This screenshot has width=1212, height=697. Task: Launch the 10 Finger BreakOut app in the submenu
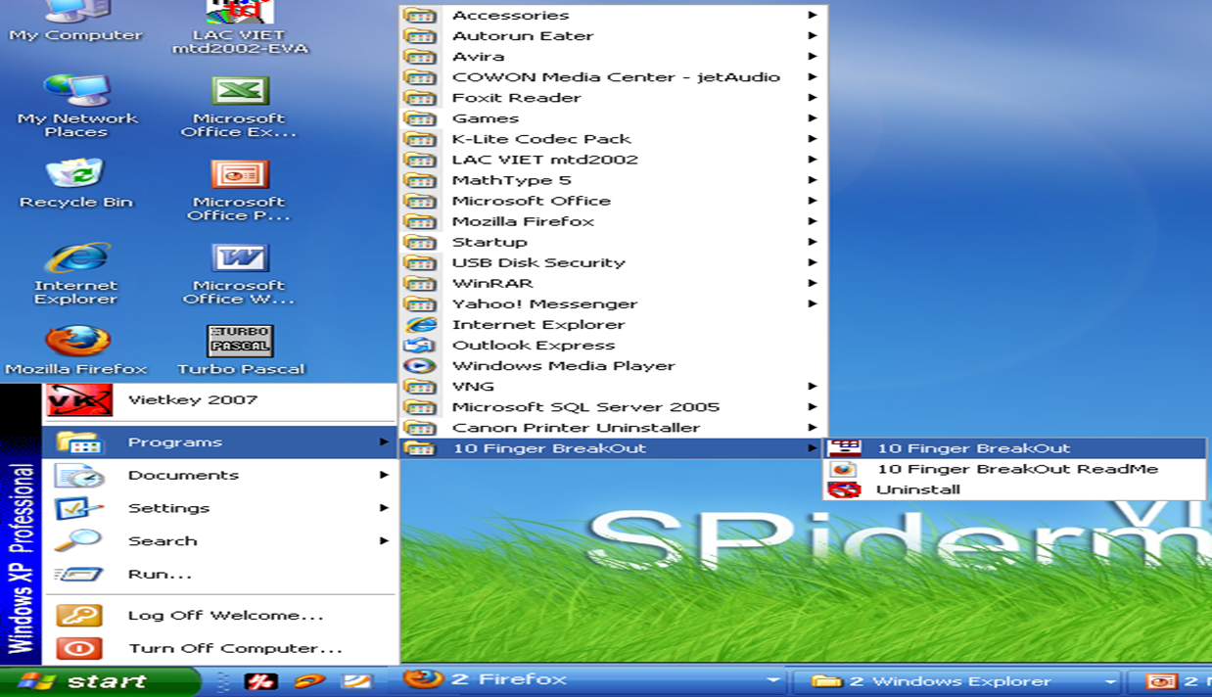[1015, 448]
